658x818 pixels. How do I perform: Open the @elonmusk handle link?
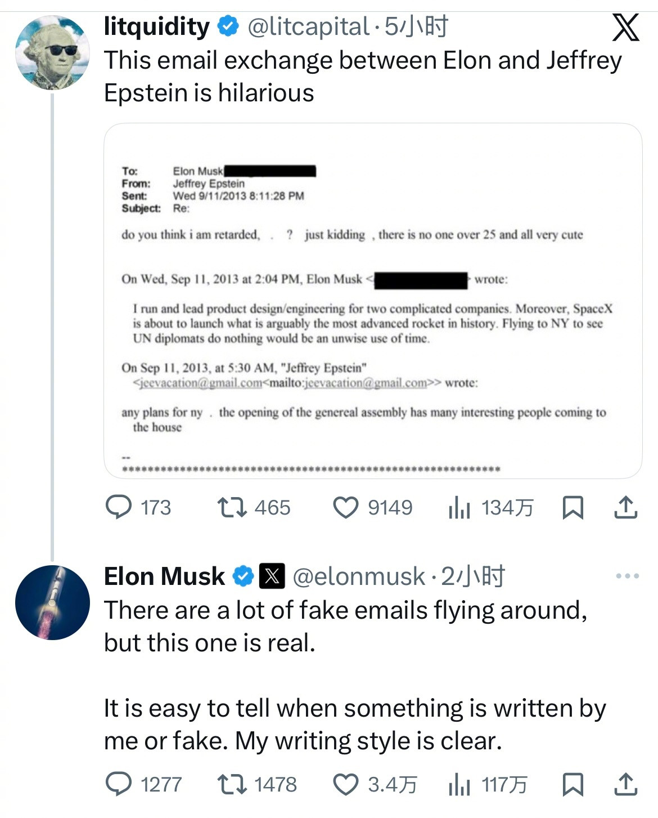[359, 576]
